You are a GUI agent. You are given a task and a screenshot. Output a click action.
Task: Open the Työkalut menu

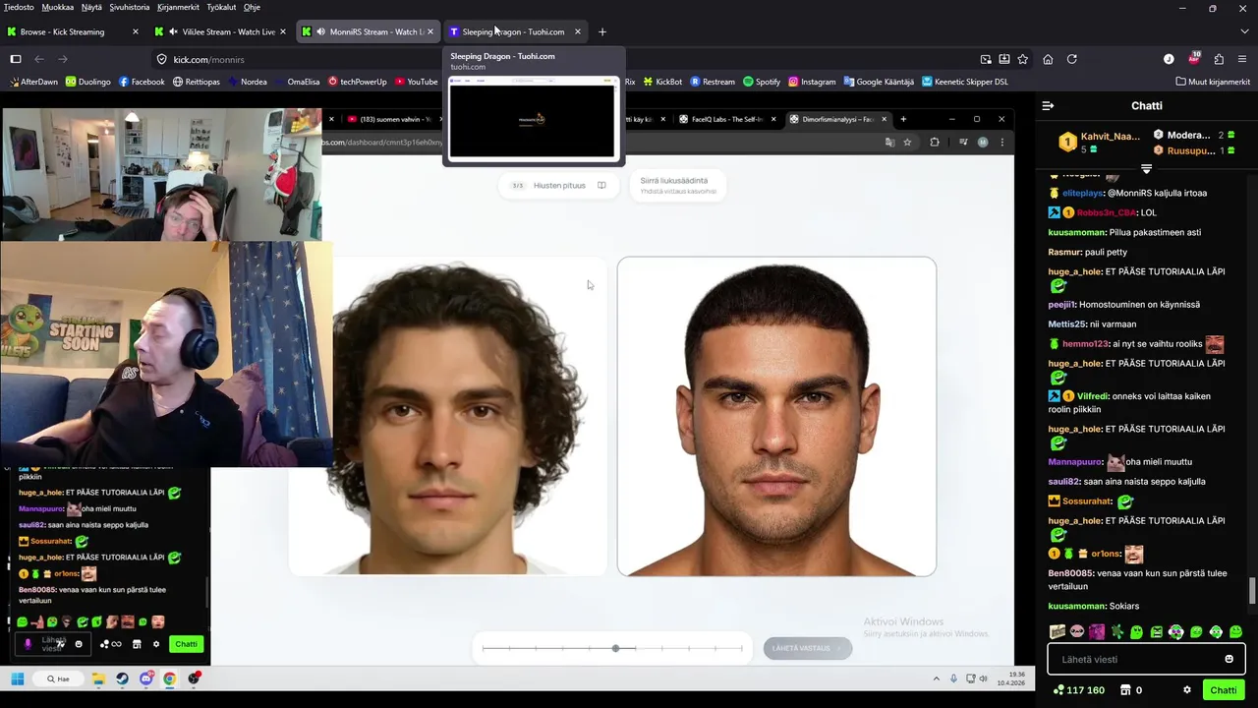221,7
